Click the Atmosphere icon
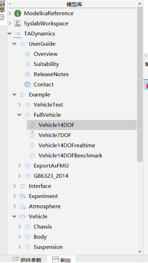 [23, 207]
